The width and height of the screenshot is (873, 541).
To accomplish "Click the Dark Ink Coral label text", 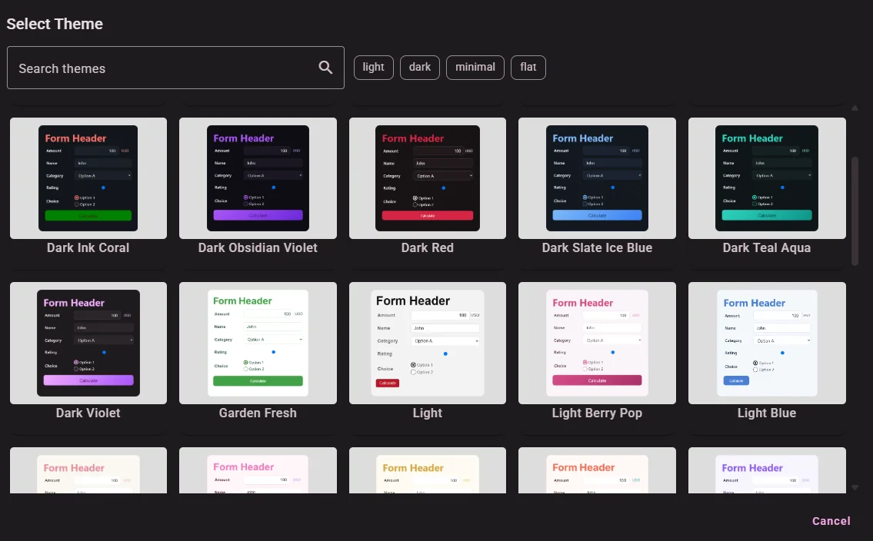I will pyautogui.click(x=88, y=248).
